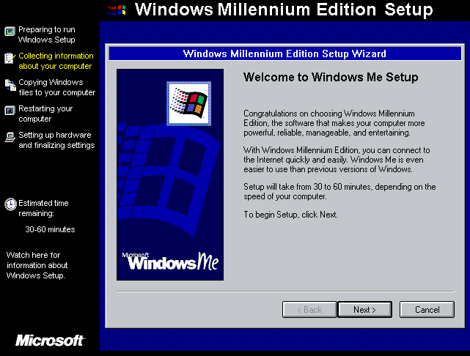The width and height of the screenshot is (470, 356).
Task: Click the grayed-out Back button
Action: click(309, 309)
